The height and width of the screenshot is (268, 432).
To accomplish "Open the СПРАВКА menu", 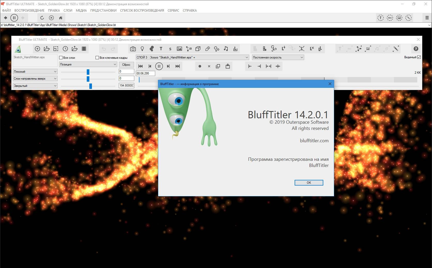I will pyautogui.click(x=190, y=11).
